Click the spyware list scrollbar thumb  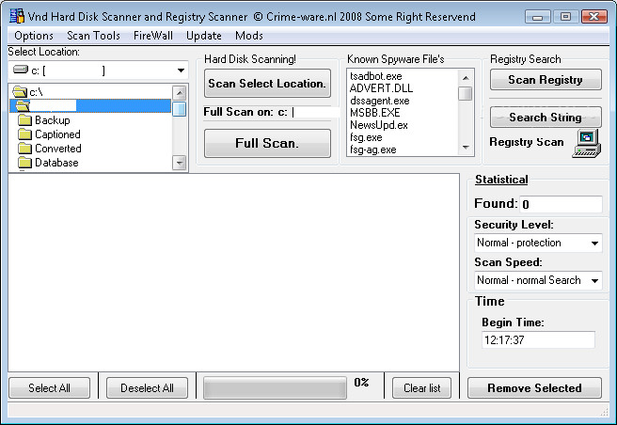pyautogui.click(x=466, y=93)
